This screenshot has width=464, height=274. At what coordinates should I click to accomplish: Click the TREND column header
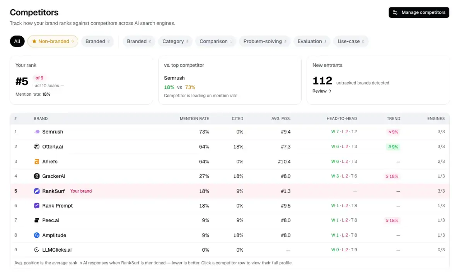[x=393, y=118]
